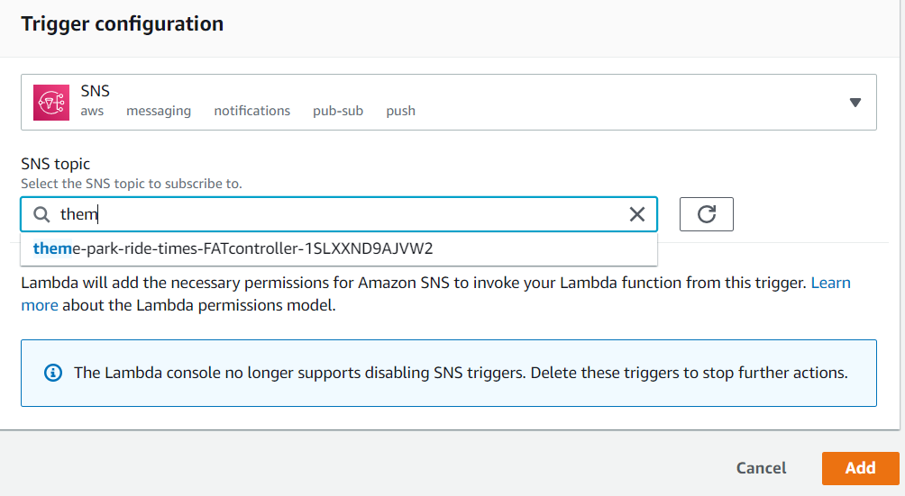Click the Trigger configuration heading
The height and width of the screenshot is (496, 905).
pos(123,23)
